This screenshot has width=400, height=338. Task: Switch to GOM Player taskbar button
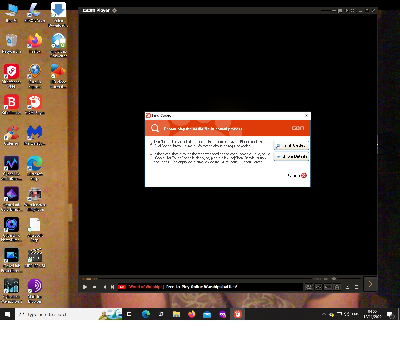238,314
